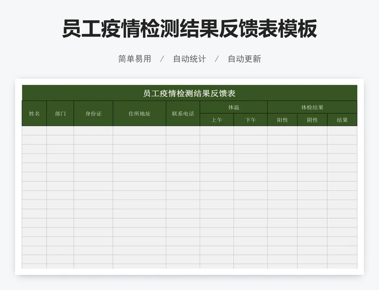Screen dimensions: 379x290
Task: Click the spreadsheet preview thumbnail
Action: click(189, 177)
